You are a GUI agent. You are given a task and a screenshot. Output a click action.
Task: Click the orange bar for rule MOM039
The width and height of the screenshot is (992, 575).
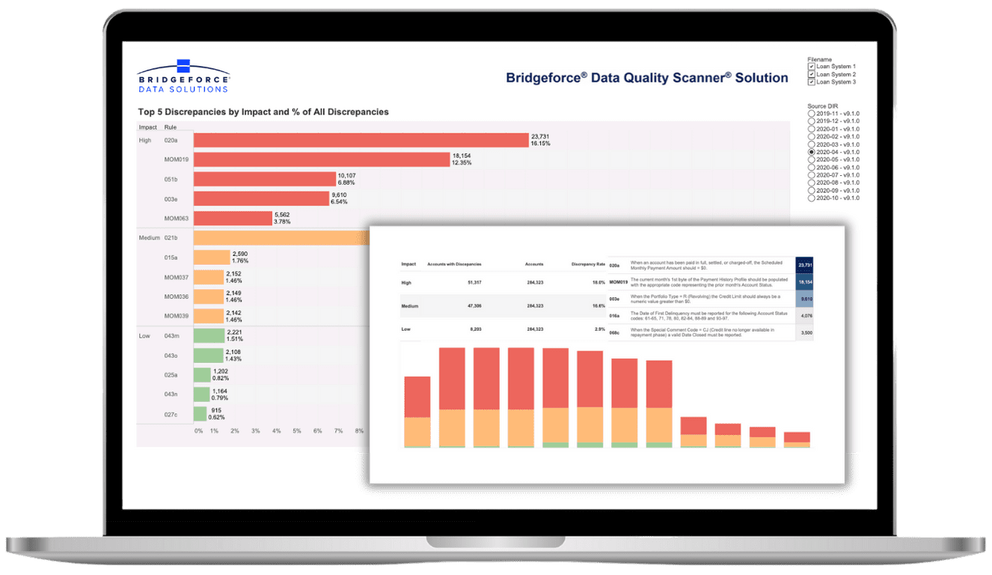pyautogui.click(x=209, y=316)
